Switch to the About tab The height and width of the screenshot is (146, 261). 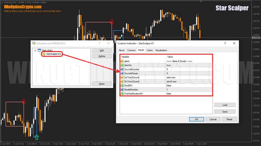click(121, 50)
